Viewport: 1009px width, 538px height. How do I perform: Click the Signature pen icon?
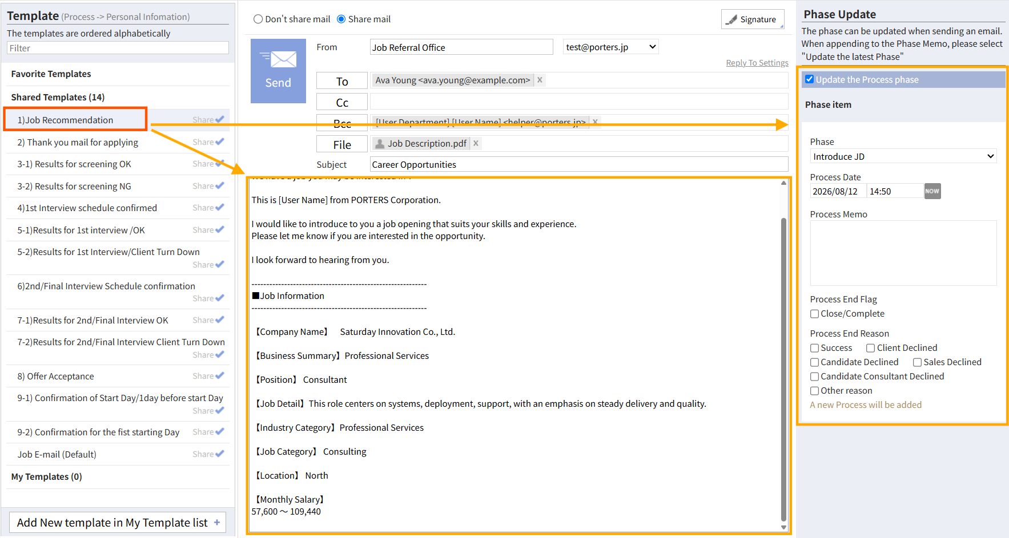(731, 19)
